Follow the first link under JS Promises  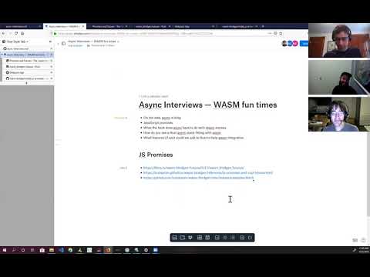(193, 168)
